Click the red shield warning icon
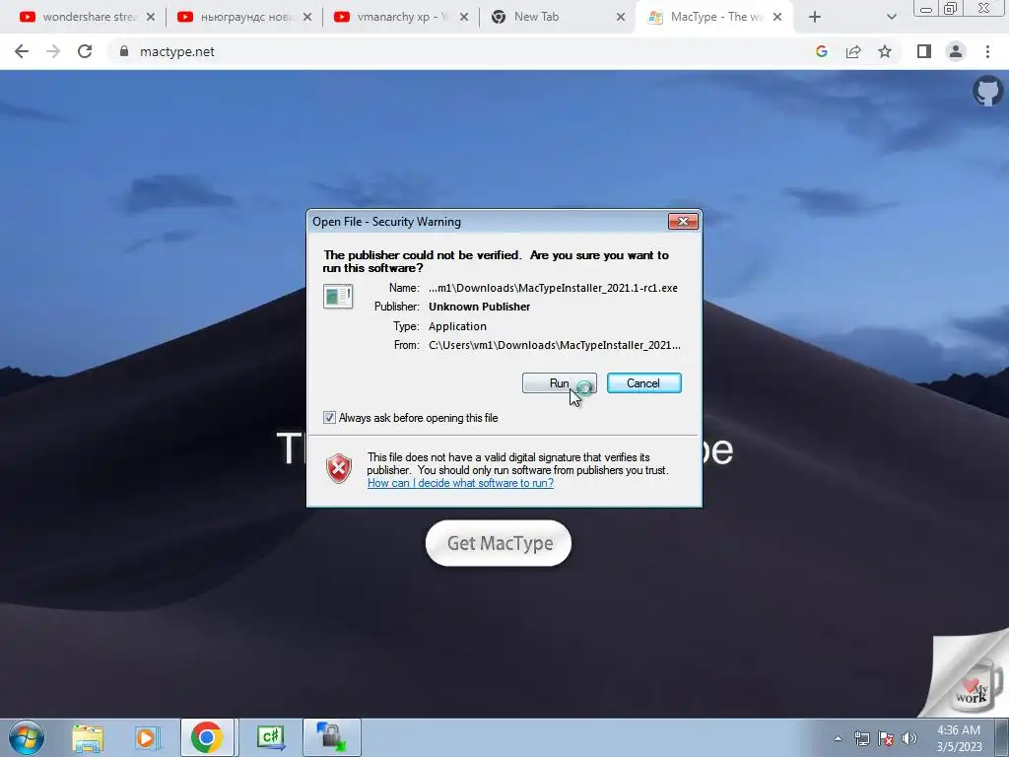This screenshot has height=757, width=1009. pos(339,468)
